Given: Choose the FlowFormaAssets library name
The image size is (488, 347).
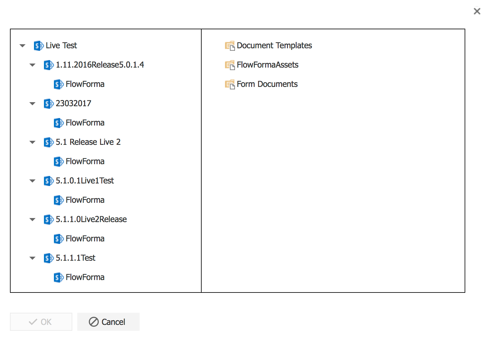Looking at the screenshot, I should click(x=268, y=65).
